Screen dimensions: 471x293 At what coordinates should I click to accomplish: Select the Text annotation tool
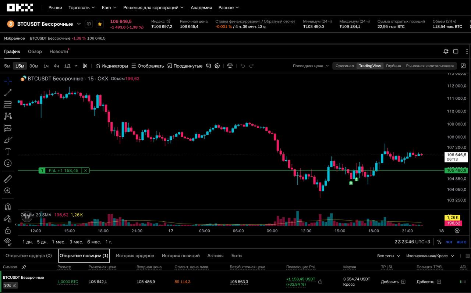coord(8,151)
